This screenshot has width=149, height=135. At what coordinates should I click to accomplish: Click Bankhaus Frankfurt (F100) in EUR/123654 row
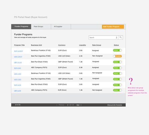point(41,50)
